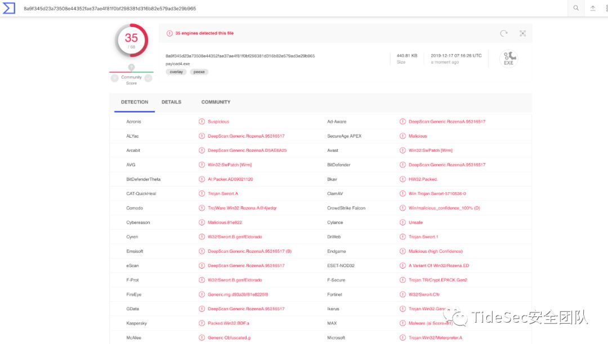Click alert icon for CrowdStrike Falcon result

pos(403,208)
